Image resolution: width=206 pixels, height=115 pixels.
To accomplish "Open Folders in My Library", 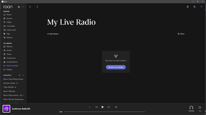I will point(8,69).
